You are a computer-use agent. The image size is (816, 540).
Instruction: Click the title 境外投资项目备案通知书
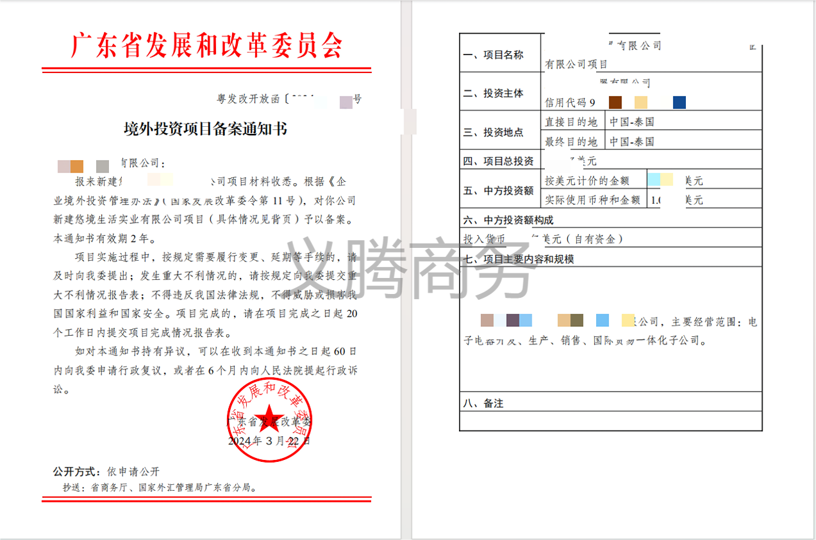point(206,129)
